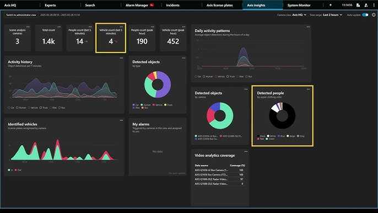Open the Exports tab
This screenshot has height=213, width=378.
click(x=50, y=5)
